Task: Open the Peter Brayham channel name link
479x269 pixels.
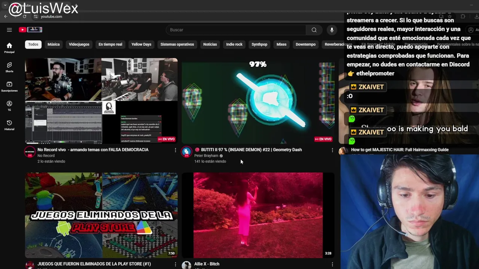Action: (x=206, y=156)
